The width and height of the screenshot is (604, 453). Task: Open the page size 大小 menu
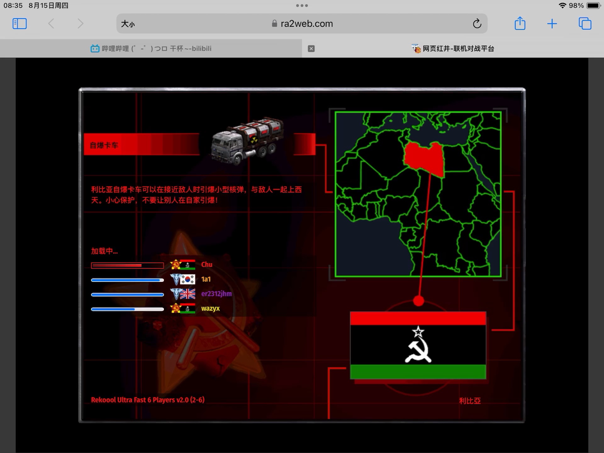(128, 24)
